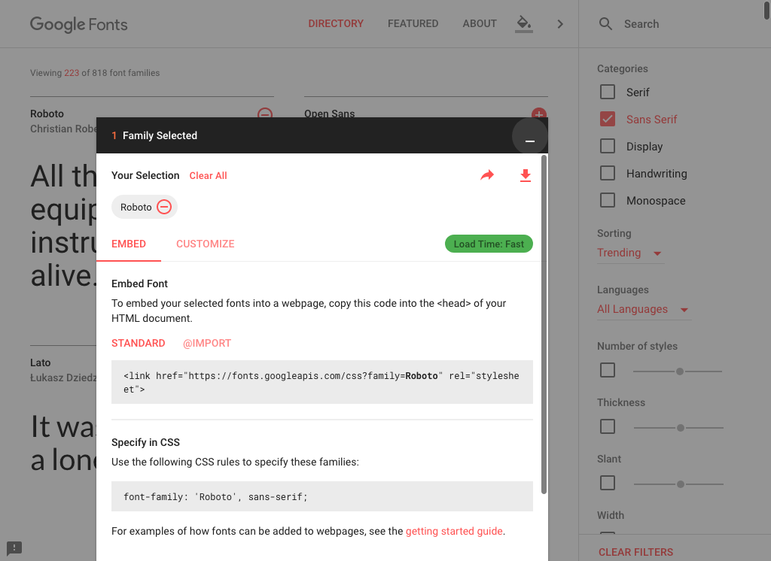The image size is (771, 561).
Task: Download the selected font families
Action: point(525,175)
